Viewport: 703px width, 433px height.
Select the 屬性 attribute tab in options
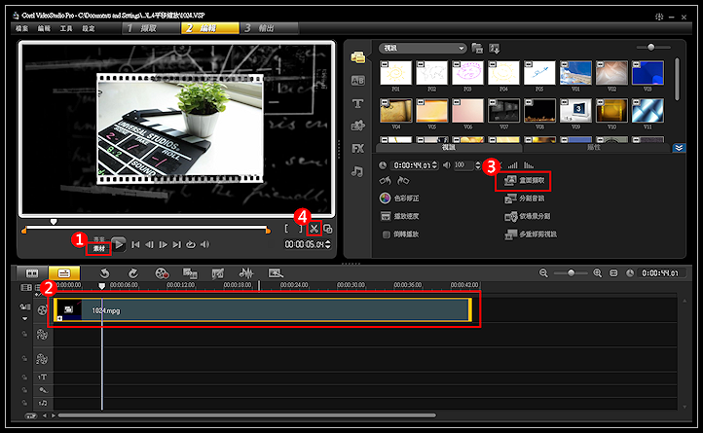tap(595, 148)
